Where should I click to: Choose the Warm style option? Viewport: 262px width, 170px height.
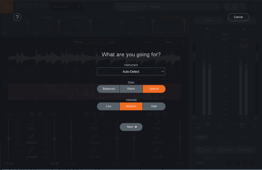point(131,89)
